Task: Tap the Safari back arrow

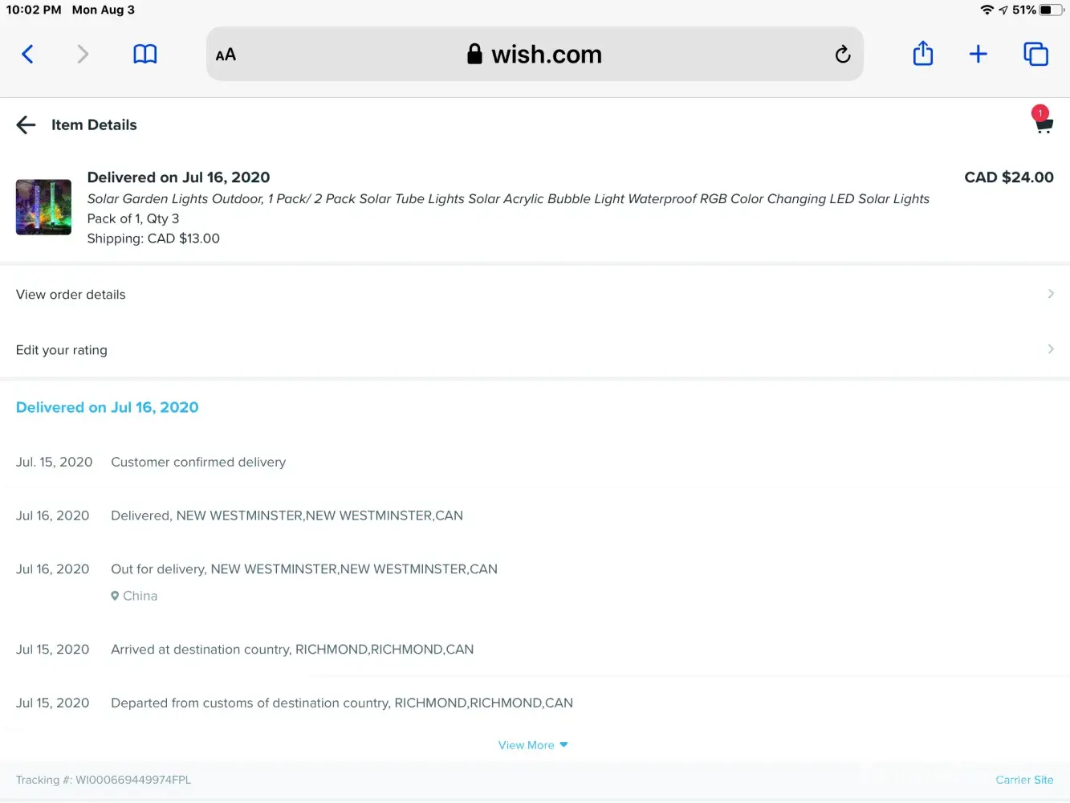Action: coord(27,55)
